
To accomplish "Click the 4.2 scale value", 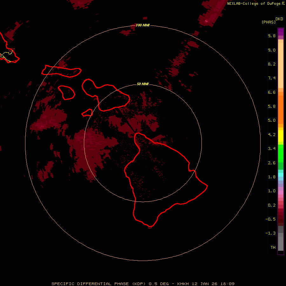I will coord(272,135).
